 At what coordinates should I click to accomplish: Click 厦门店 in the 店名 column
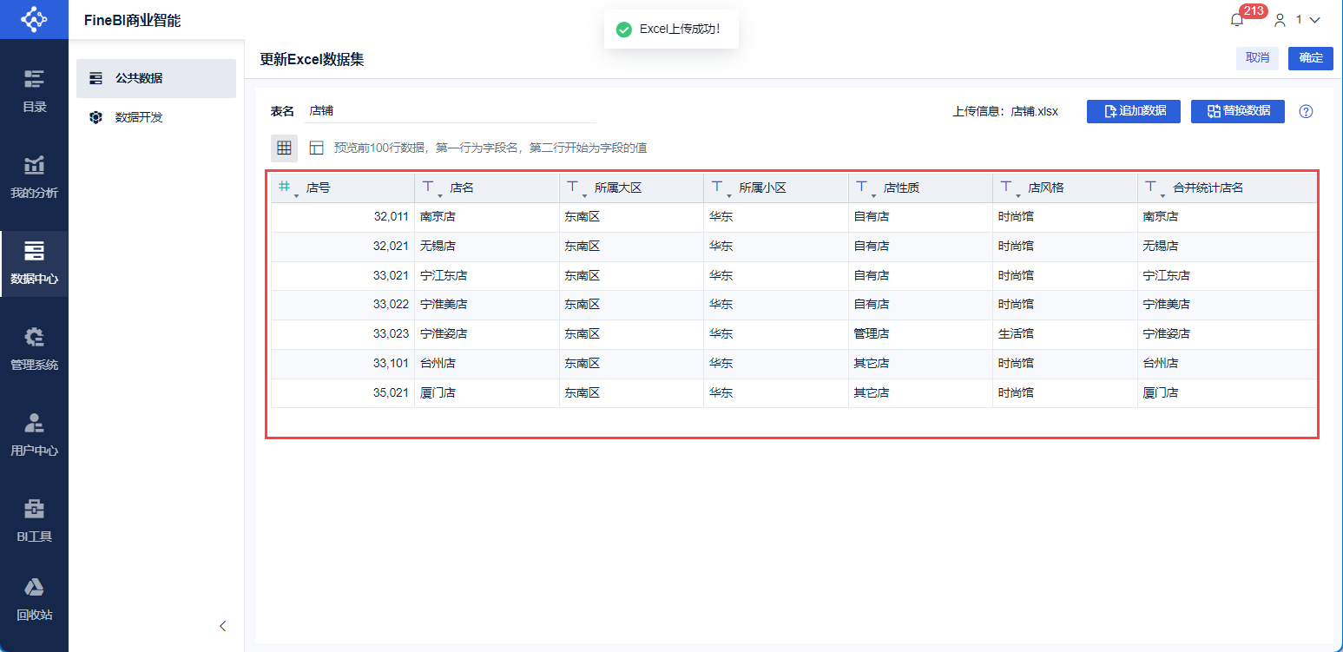click(438, 393)
